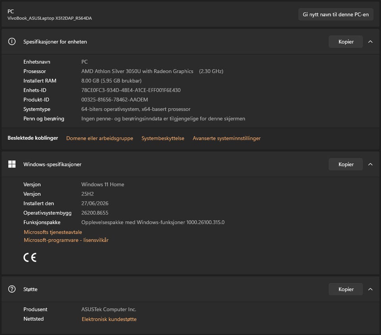Collapse the Spesifikasjoner for enheten section chevron
This screenshot has width=381, height=335.
370,42
